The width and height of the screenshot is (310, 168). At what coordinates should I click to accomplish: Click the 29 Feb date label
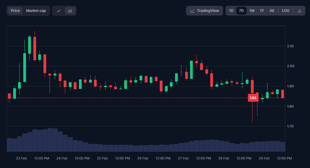tap(264, 158)
